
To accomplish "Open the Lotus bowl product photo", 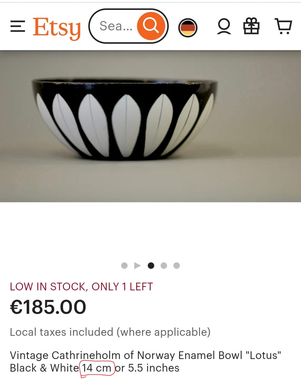I will (150, 126).
